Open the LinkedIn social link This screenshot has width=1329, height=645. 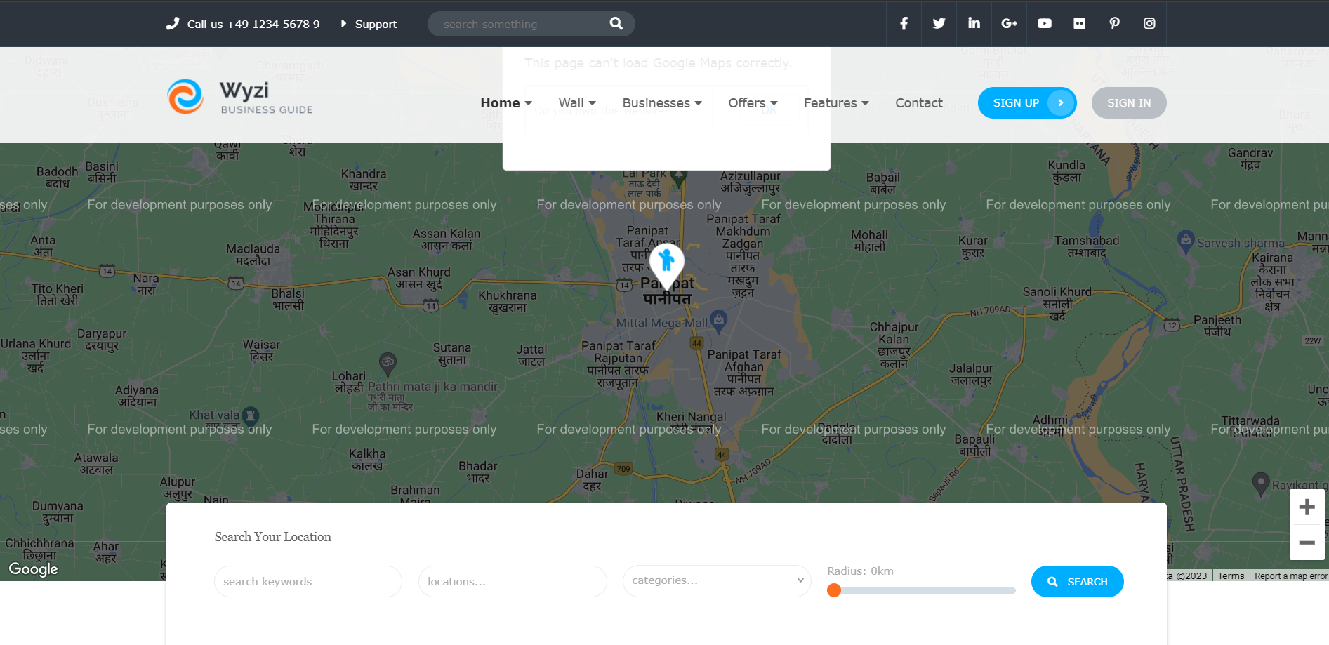[x=974, y=24]
